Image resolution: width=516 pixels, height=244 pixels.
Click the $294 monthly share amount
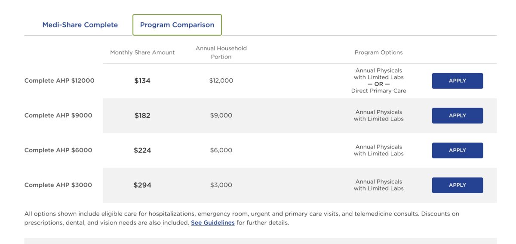pyautogui.click(x=142, y=185)
